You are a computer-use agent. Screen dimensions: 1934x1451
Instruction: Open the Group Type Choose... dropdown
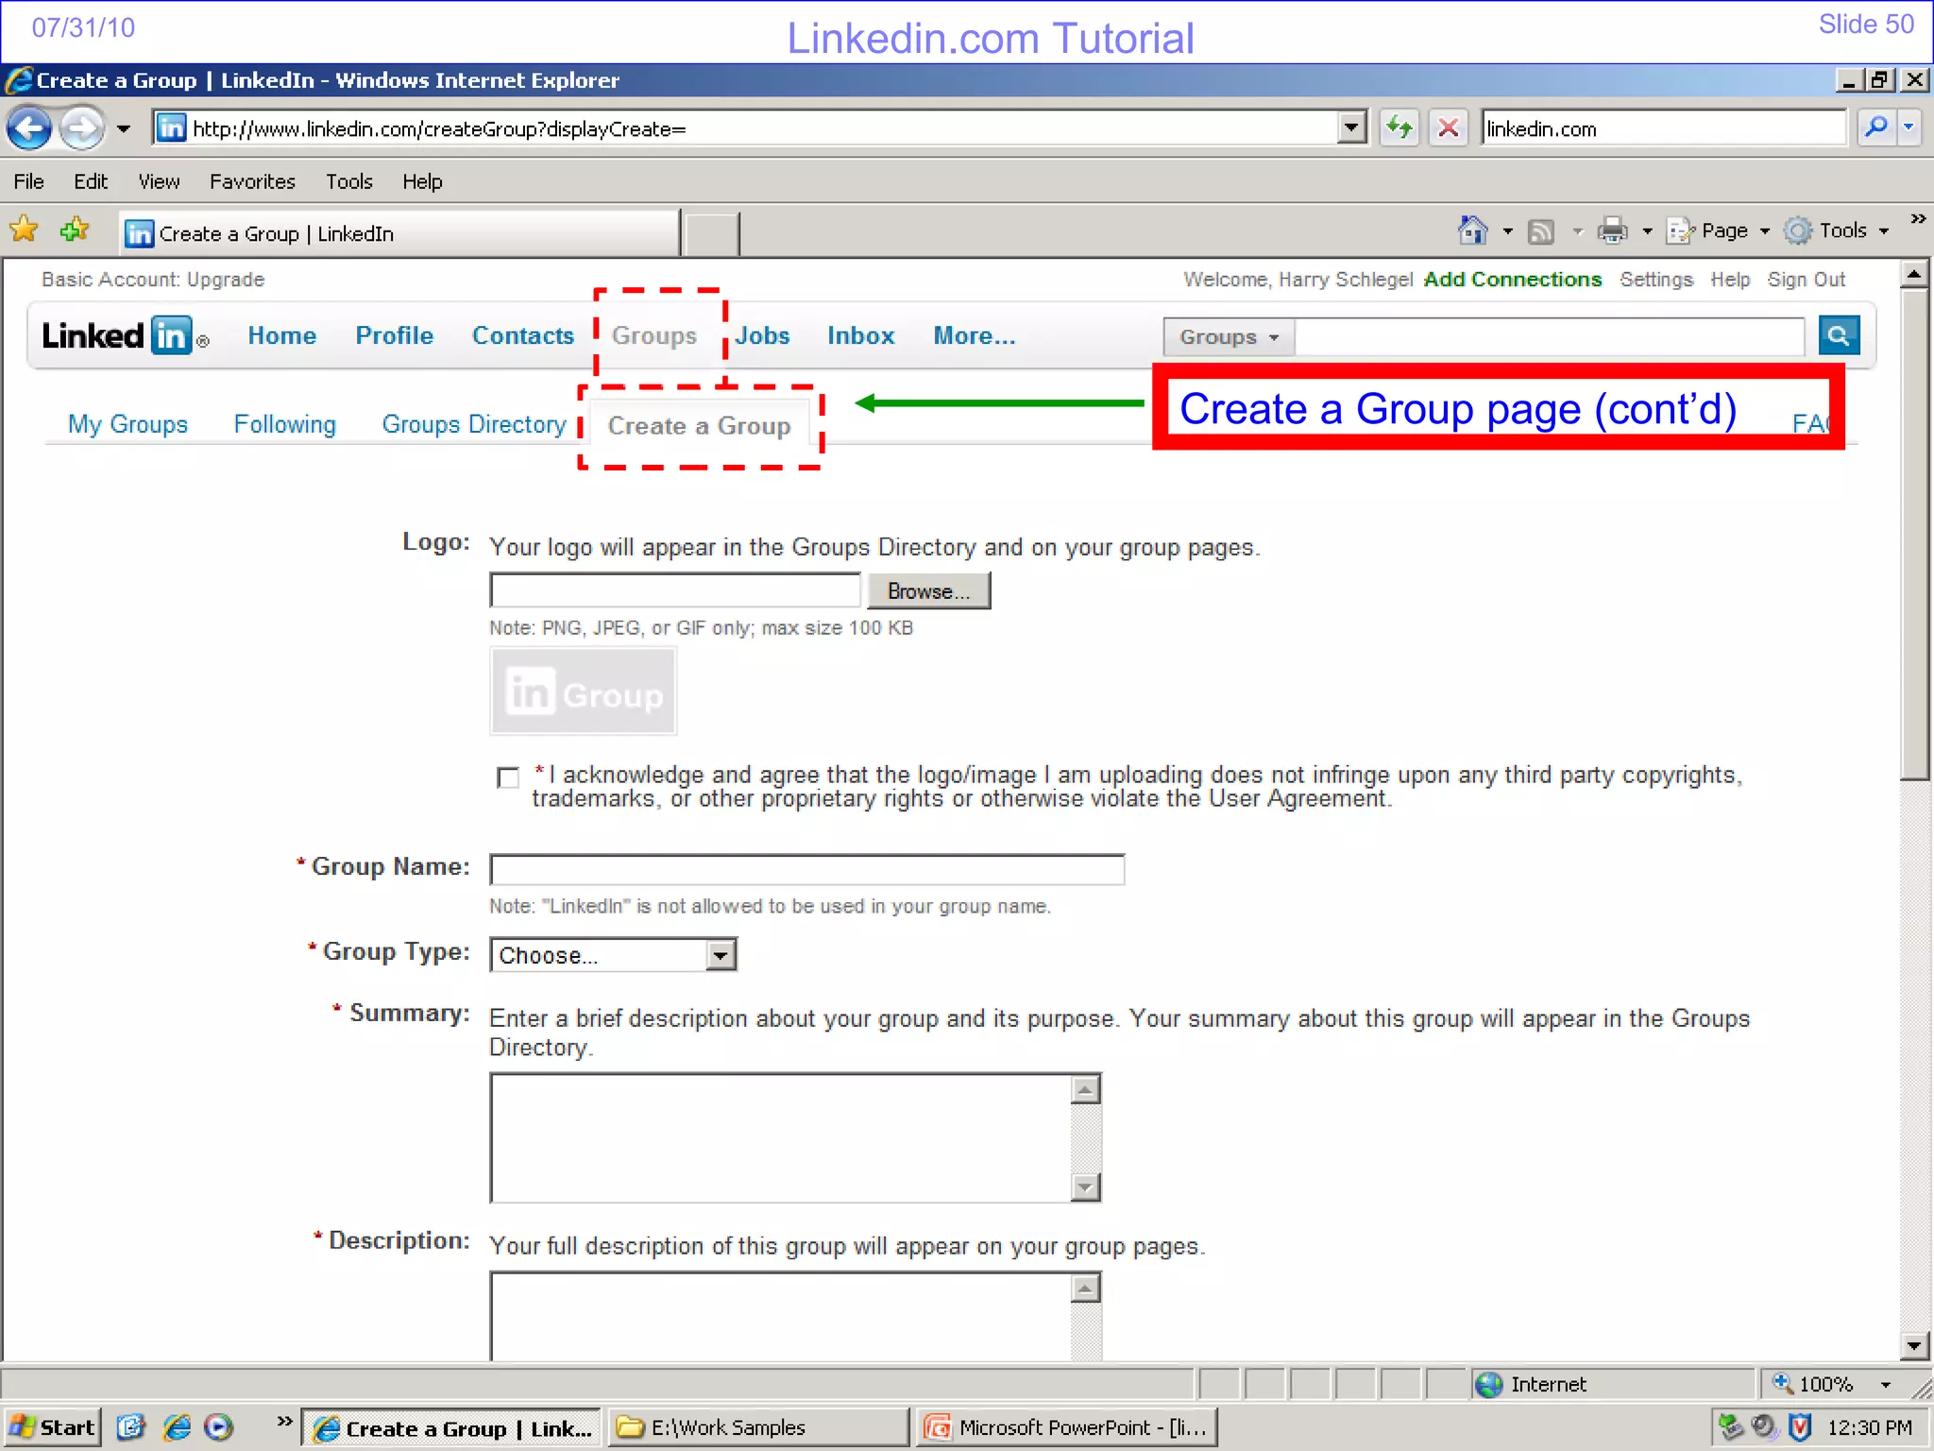pyautogui.click(x=613, y=954)
